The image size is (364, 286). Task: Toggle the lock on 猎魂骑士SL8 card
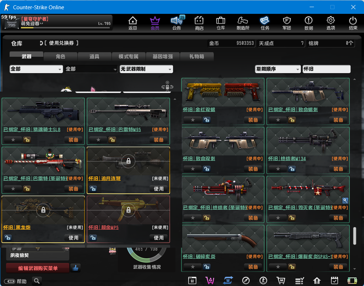(x=27, y=140)
